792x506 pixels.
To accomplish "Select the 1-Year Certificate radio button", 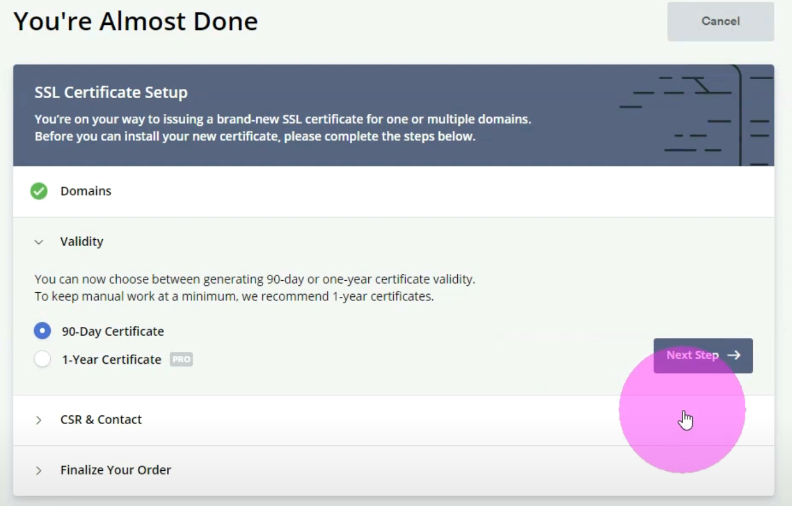I will pyautogui.click(x=42, y=359).
